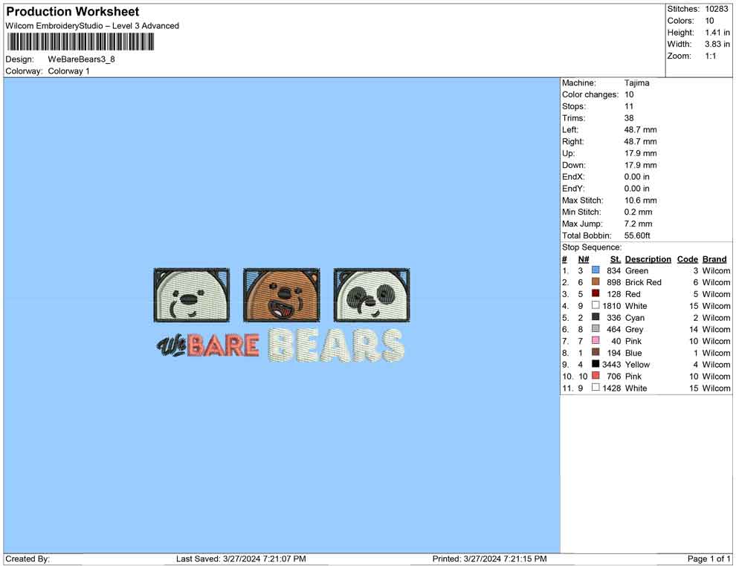
Task: Click the dark red swatch for stop 3 Red
Action: point(595,293)
